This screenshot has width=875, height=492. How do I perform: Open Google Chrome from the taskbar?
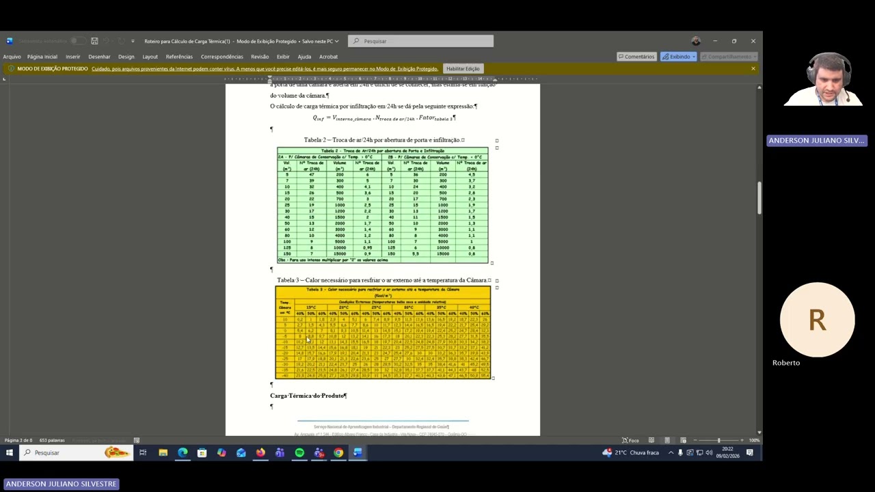click(x=338, y=452)
